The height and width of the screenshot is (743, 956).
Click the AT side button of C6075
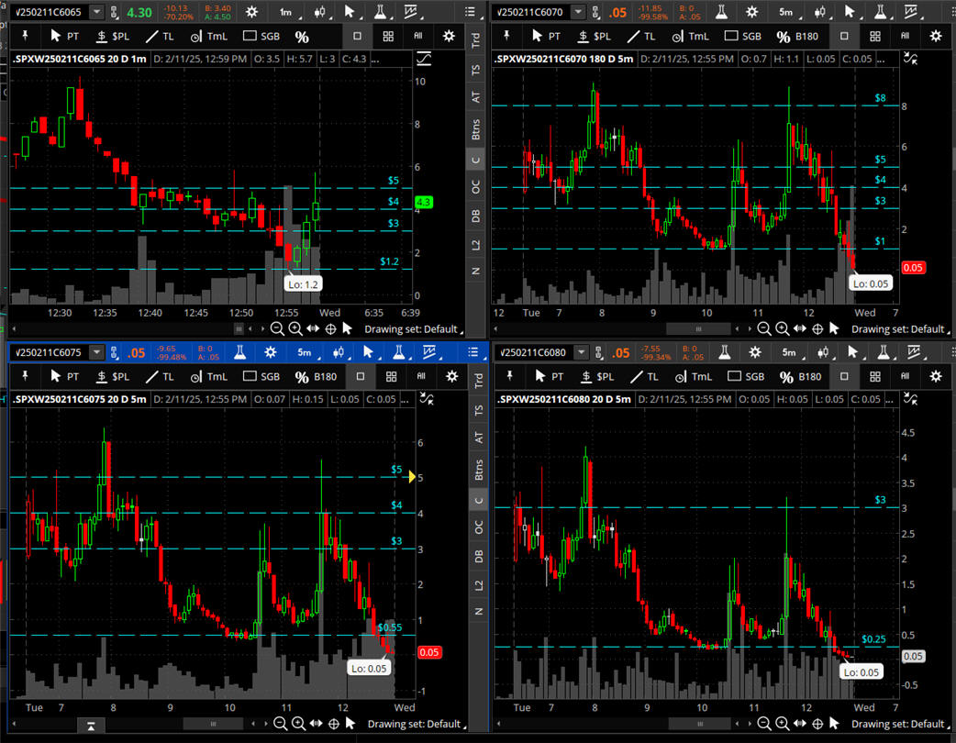point(479,437)
